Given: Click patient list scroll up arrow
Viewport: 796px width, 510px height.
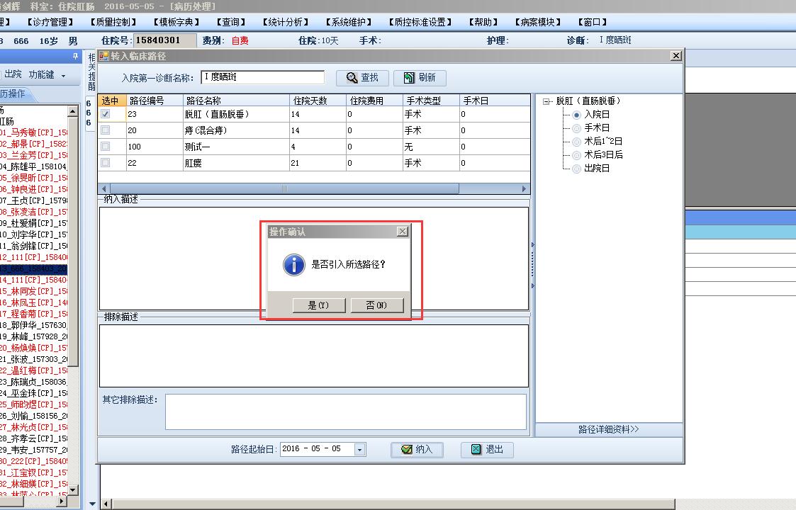Looking at the screenshot, I should click(72, 110).
